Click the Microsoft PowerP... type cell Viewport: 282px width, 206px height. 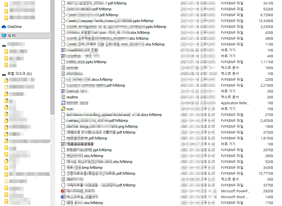[236, 191]
